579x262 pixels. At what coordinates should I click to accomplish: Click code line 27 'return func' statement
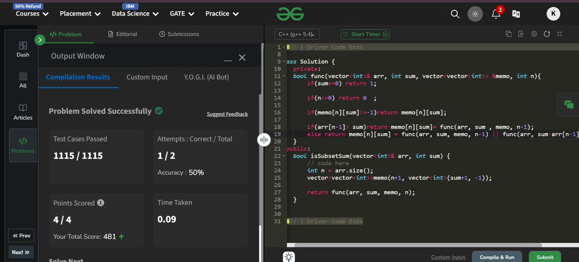360,192
